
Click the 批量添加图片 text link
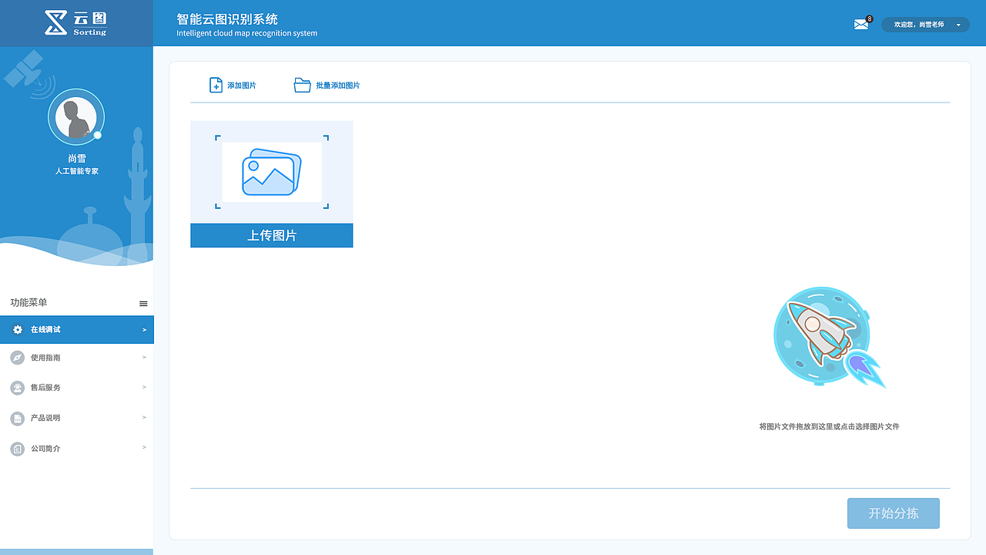337,86
